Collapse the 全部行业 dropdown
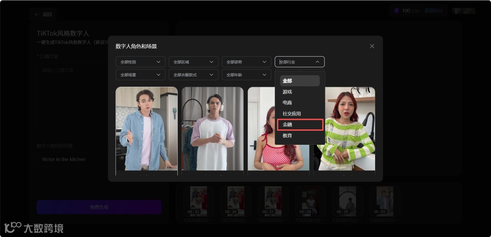 (x=300, y=62)
